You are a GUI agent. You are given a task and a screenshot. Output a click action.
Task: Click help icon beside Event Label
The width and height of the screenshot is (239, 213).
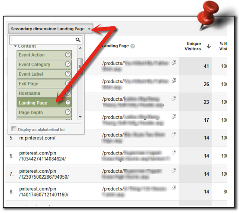click(68, 74)
